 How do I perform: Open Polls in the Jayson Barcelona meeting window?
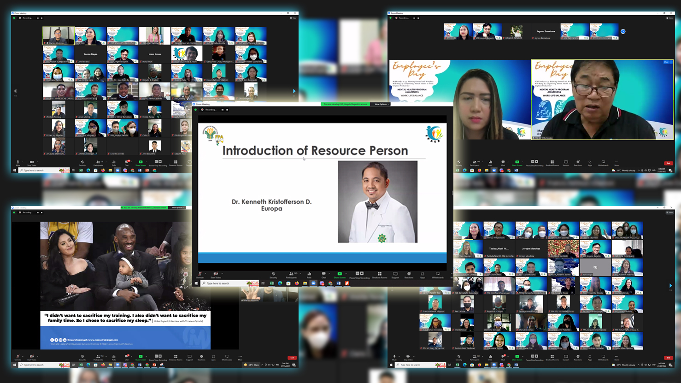[x=490, y=163]
